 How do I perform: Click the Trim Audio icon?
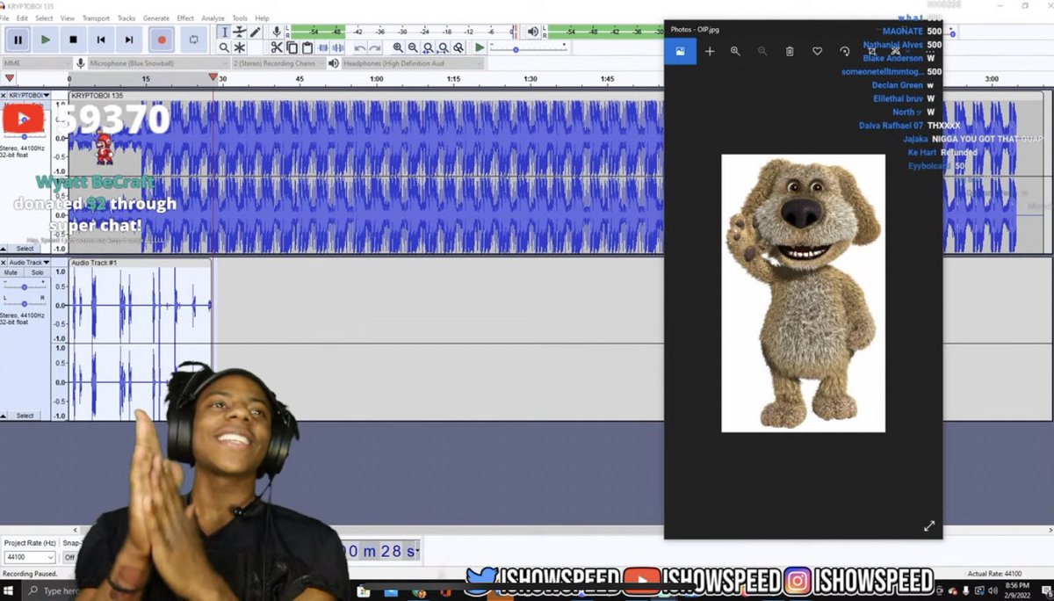point(322,46)
